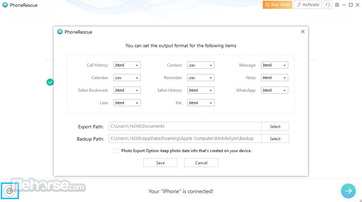Open the Kik format dropdown
Image resolution: width=362 pixels, height=202 pixels.
(201, 103)
